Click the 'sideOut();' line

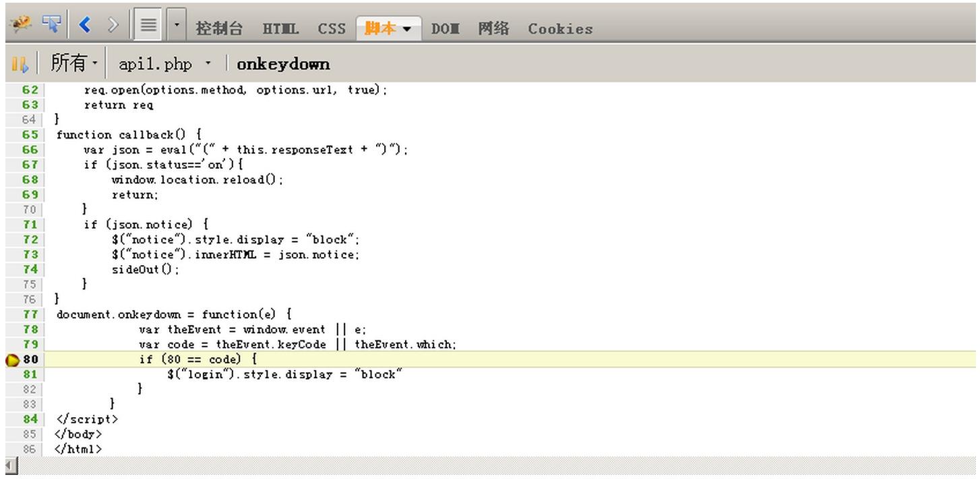(146, 269)
